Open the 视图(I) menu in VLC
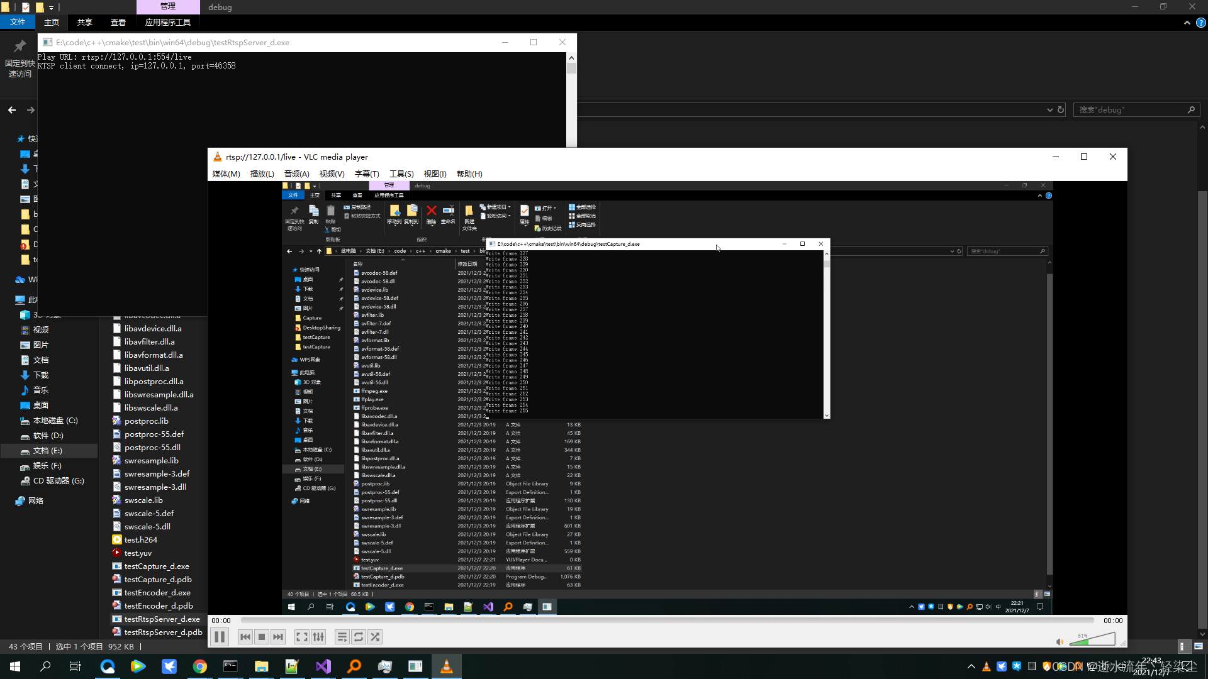This screenshot has height=679, width=1208. [x=435, y=174]
